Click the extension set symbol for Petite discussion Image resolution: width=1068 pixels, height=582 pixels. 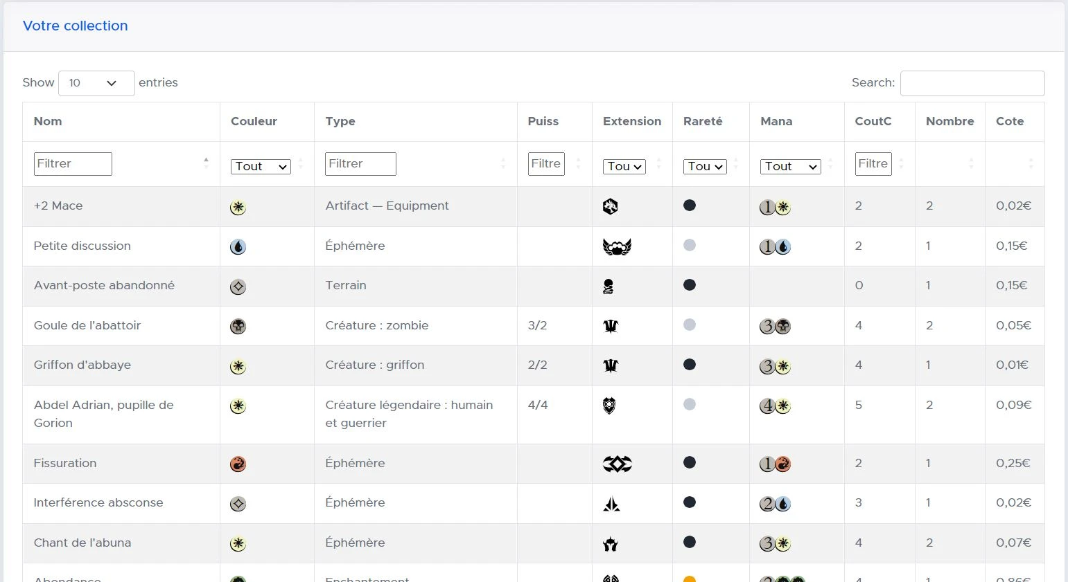(x=616, y=247)
